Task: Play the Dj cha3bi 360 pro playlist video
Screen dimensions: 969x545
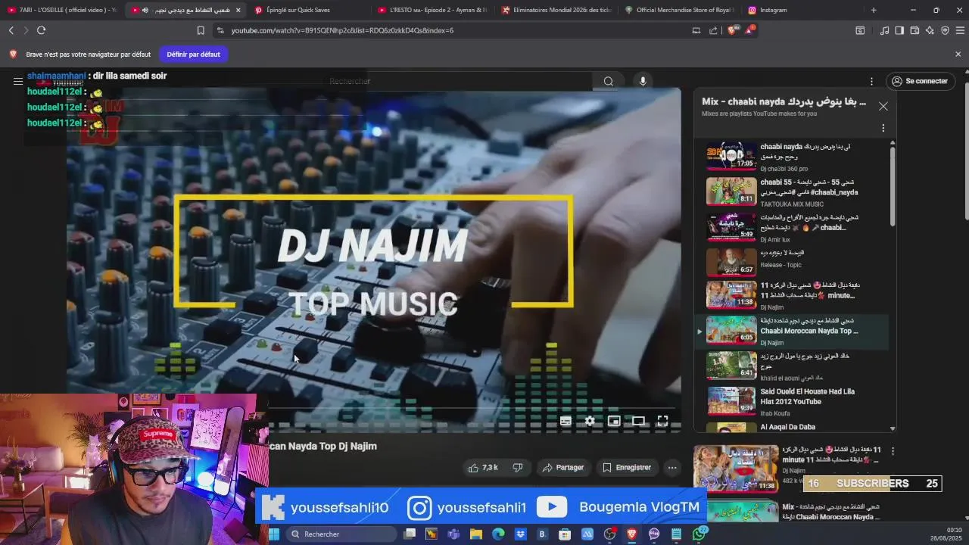Action: click(791, 157)
